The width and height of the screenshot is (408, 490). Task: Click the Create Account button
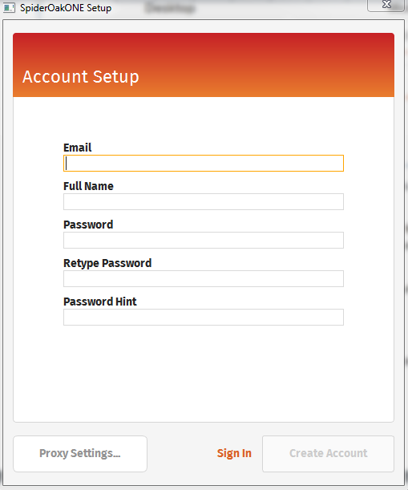coord(328,453)
